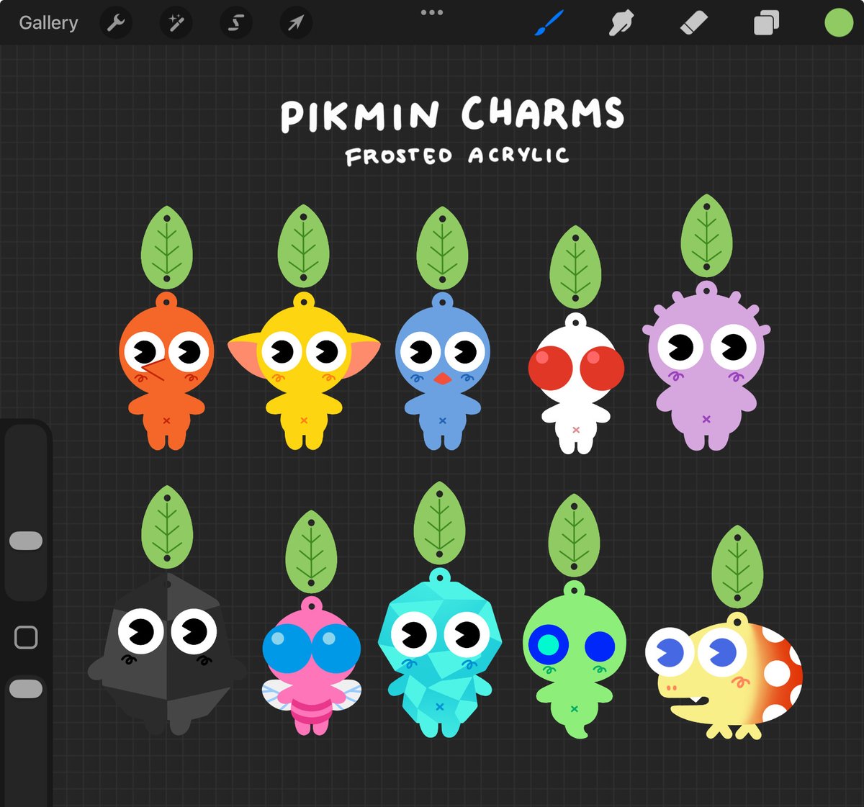
Task: Return to the Gallery
Action: (48, 22)
